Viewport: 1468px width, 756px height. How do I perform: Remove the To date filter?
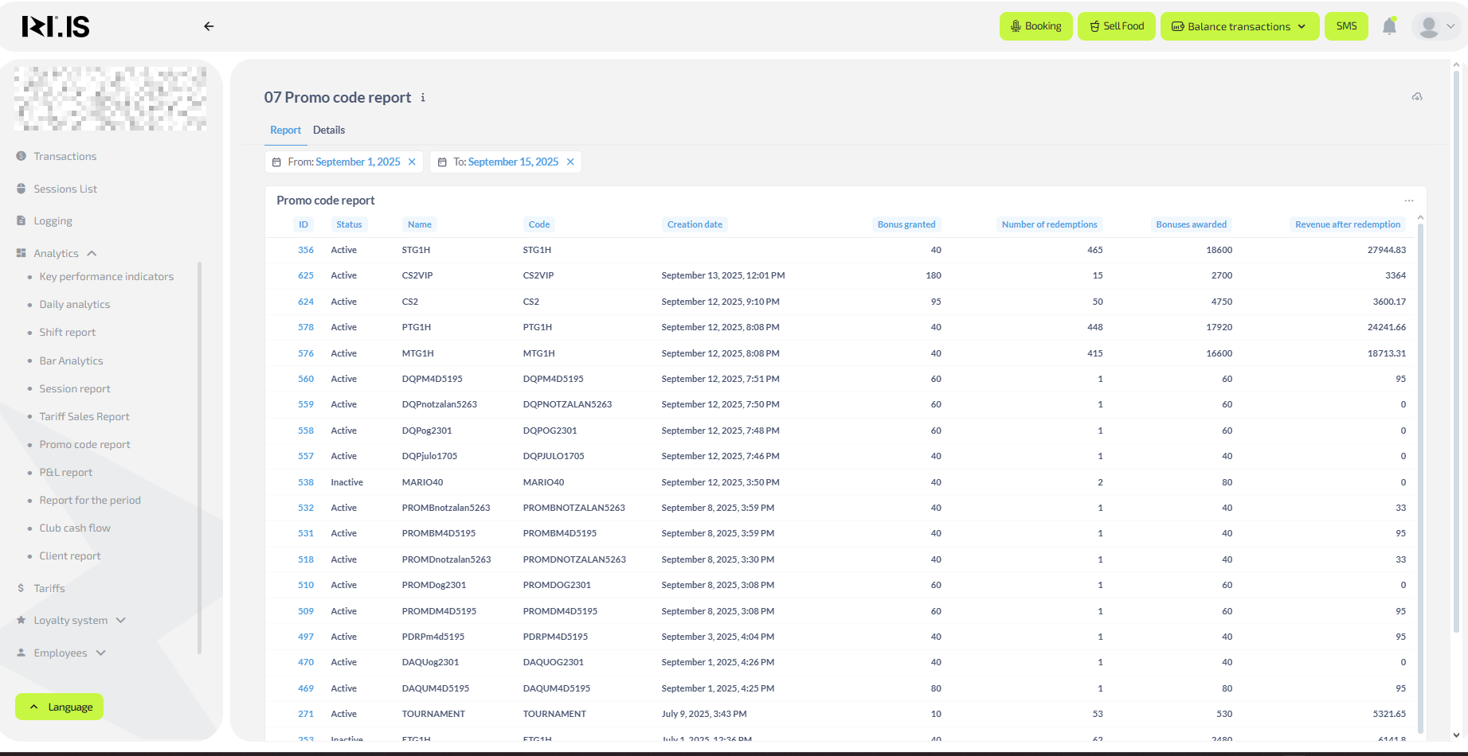(x=570, y=162)
